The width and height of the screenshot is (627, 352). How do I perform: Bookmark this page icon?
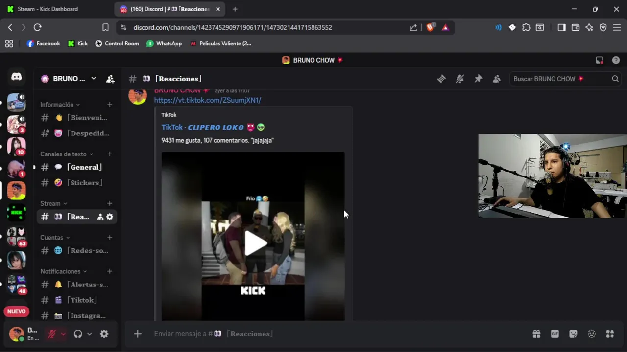pyautogui.click(x=105, y=27)
